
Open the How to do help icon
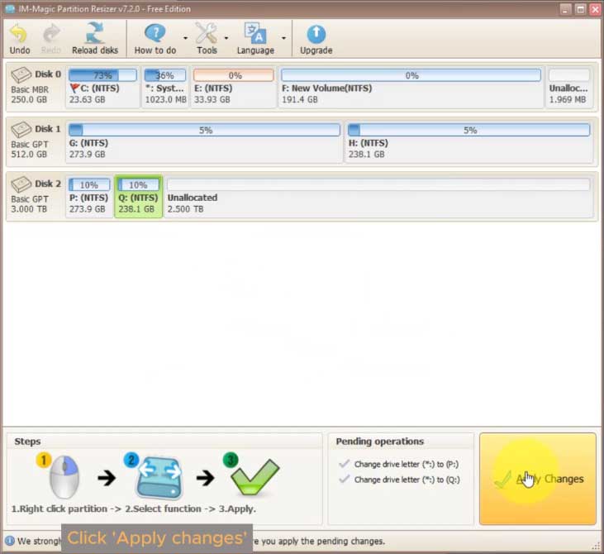pyautogui.click(x=155, y=34)
